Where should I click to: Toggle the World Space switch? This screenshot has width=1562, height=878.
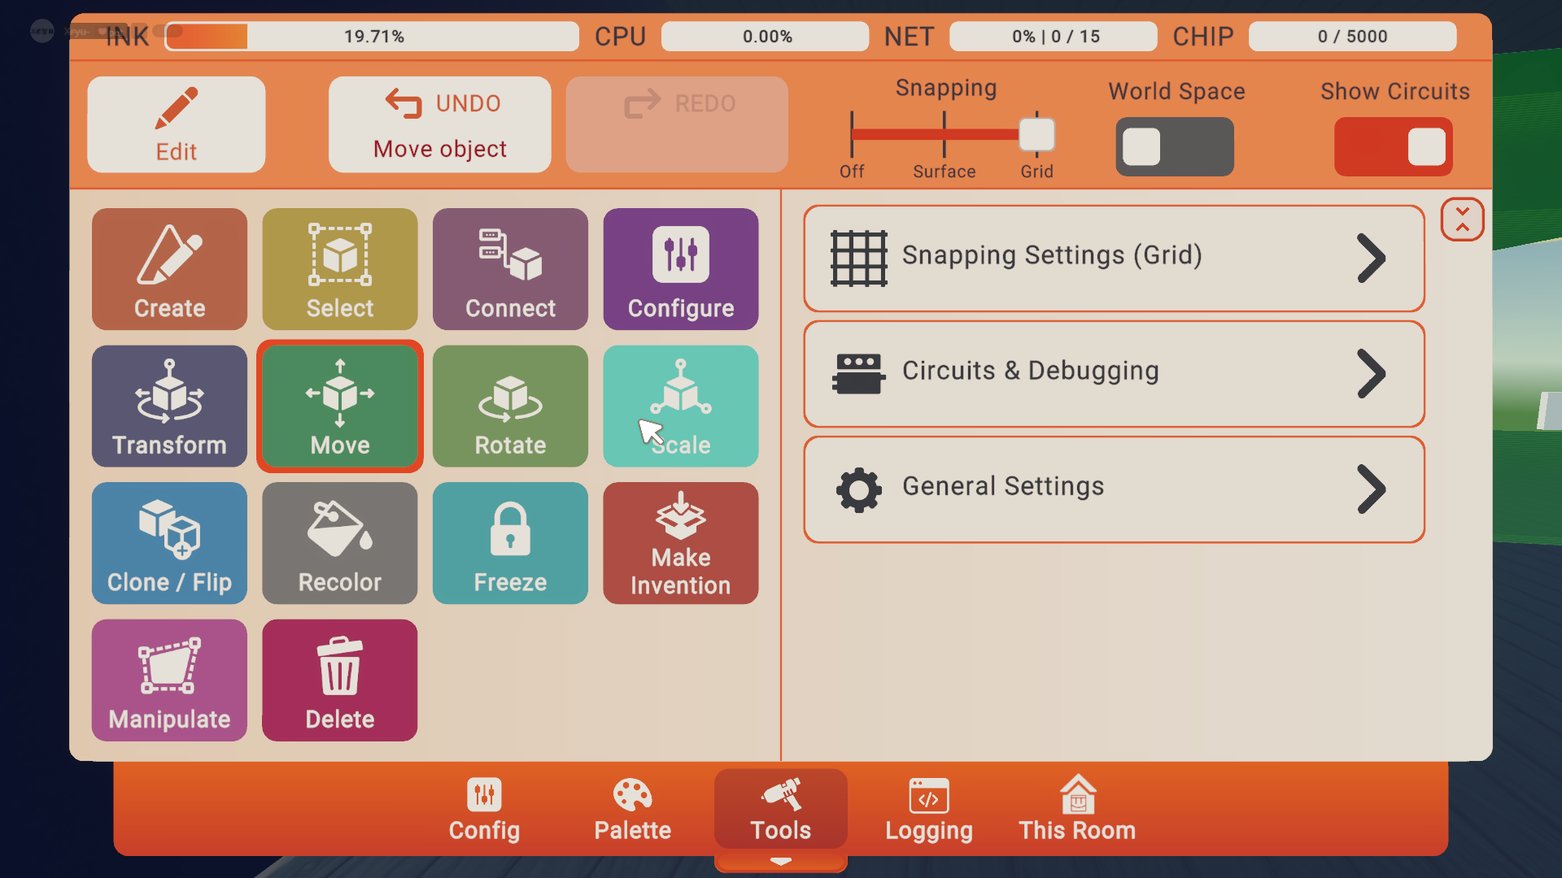pos(1174,147)
